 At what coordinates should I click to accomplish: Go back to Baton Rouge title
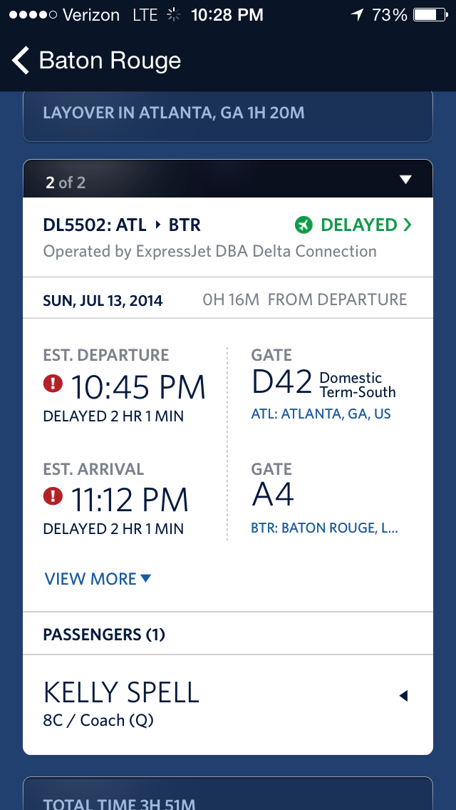click(110, 61)
